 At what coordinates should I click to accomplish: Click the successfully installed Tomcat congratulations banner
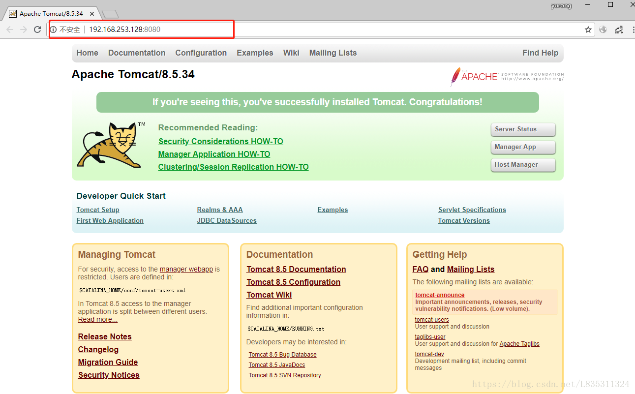[318, 102]
